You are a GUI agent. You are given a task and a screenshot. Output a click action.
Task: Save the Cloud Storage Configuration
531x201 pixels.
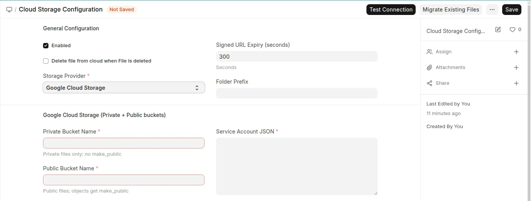pyautogui.click(x=511, y=10)
